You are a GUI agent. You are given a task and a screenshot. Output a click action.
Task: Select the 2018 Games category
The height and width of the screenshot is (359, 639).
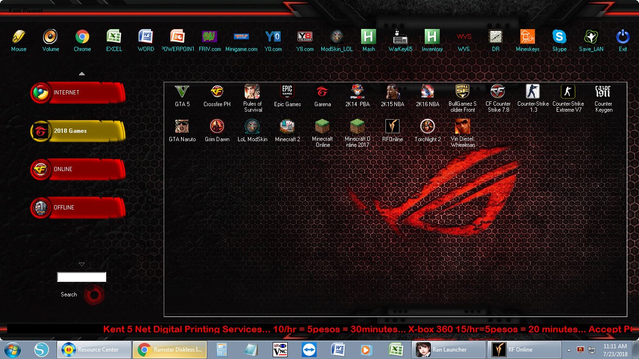tap(78, 131)
